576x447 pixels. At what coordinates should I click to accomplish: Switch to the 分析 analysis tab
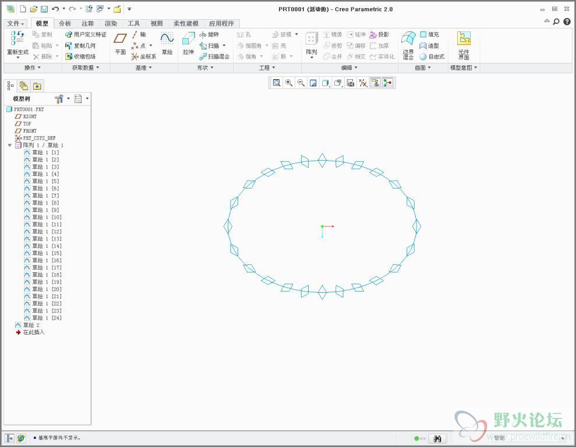pyautogui.click(x=65, y=23)
